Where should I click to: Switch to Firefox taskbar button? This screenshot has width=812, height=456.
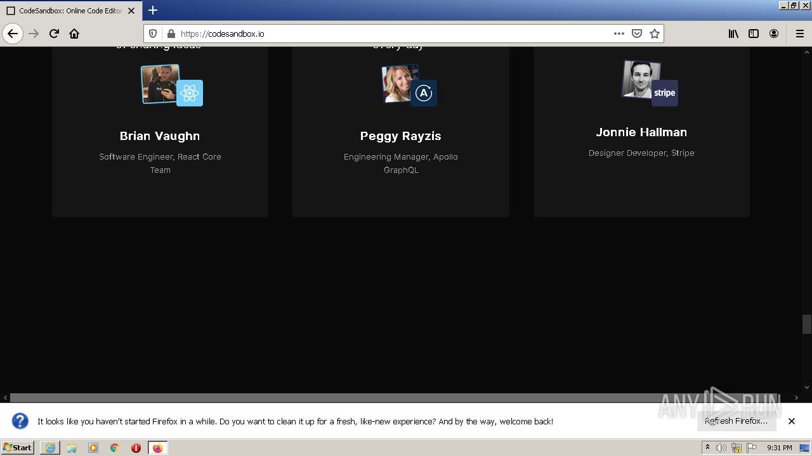click(x=157, y=448)
